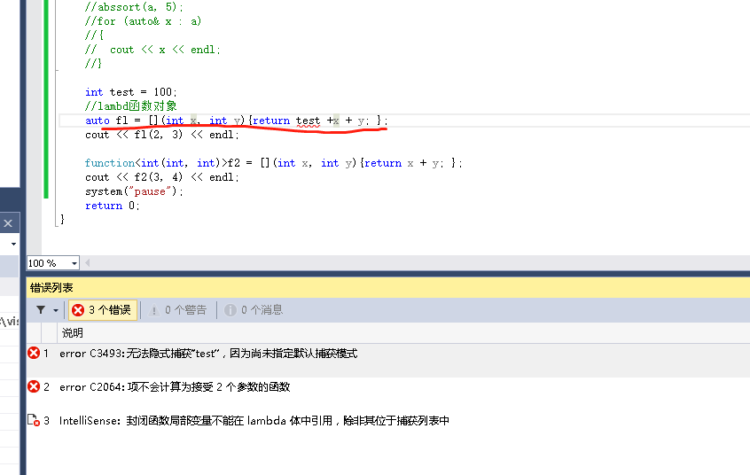Click the funnel filter icon in error list

[x=41, y=310]
